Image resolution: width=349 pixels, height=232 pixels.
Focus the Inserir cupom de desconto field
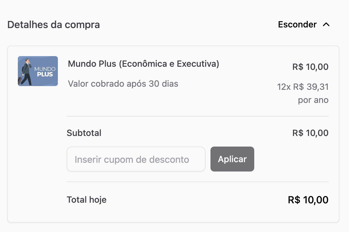click(136, 159)
